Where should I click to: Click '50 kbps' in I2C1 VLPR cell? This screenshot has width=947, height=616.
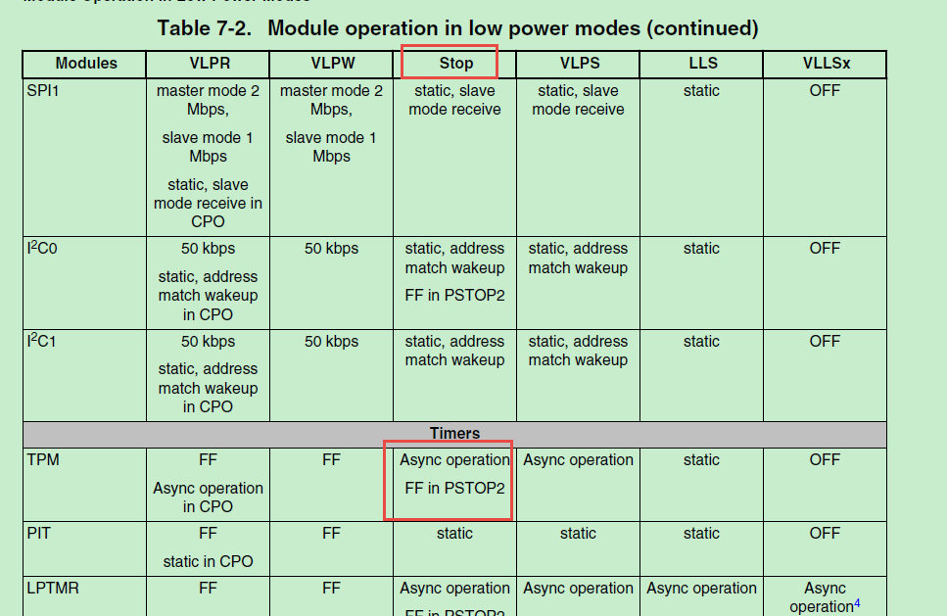[x=208, y=341]
